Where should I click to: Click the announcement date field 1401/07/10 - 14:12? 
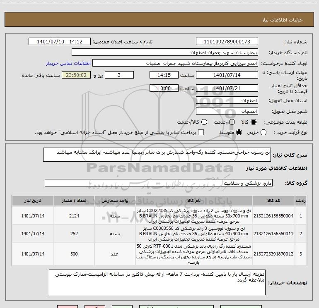60,42
